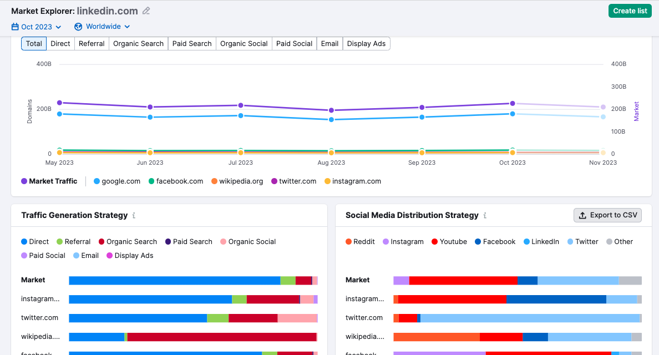Toggle Reddit in social distribution legend
Viewport: 659px width, 355px height.
click(x=360, y=242)
